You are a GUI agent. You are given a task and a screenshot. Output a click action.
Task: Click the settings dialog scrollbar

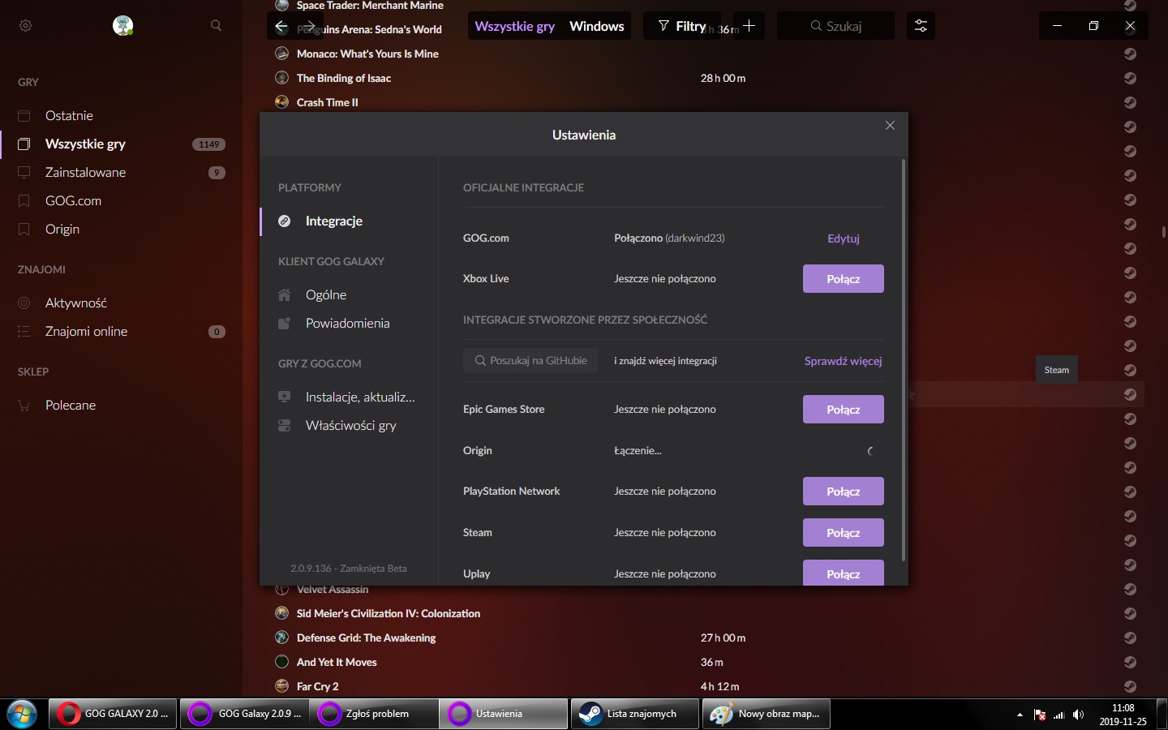(904, 360)
